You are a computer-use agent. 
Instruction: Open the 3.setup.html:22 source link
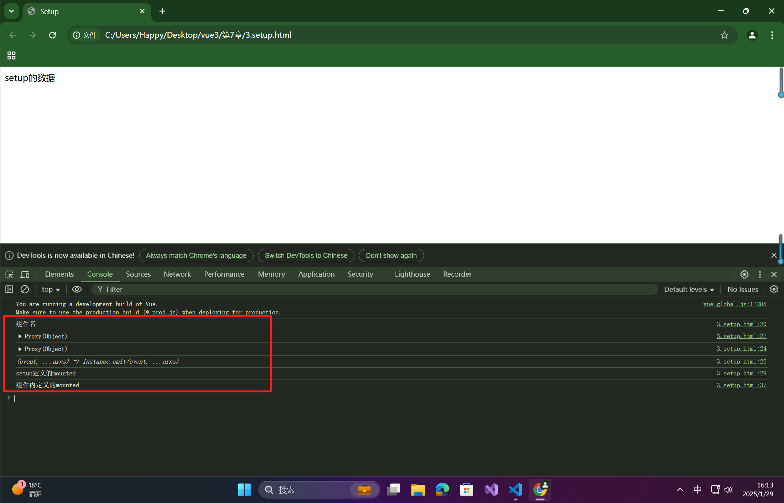click(741, 336)
